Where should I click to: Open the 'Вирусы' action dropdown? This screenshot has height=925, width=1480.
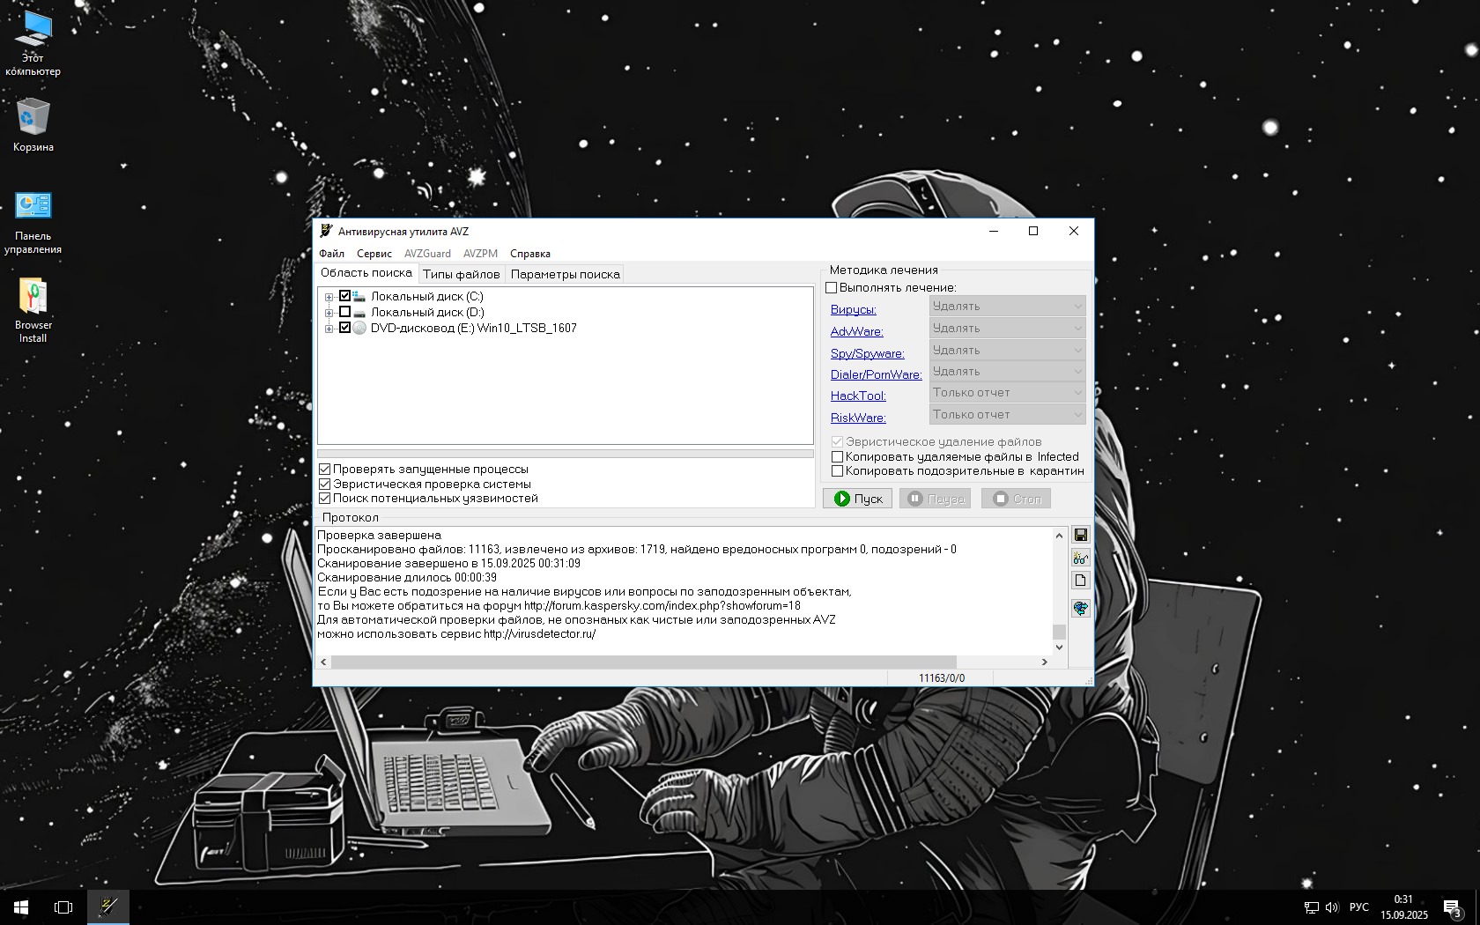click(x=1007, y=307)
